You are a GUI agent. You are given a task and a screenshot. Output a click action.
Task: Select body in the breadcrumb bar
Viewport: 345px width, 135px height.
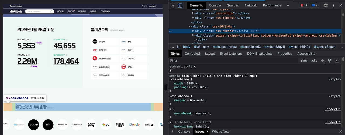[187, 47]
